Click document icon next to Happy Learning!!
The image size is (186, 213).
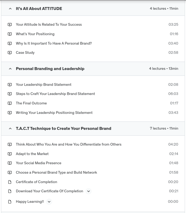[10, 202]
